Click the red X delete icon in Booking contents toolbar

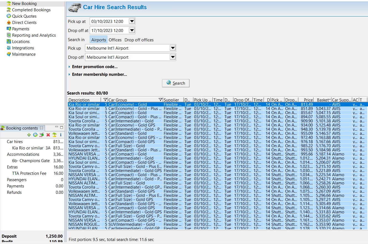tap(48, 135)
